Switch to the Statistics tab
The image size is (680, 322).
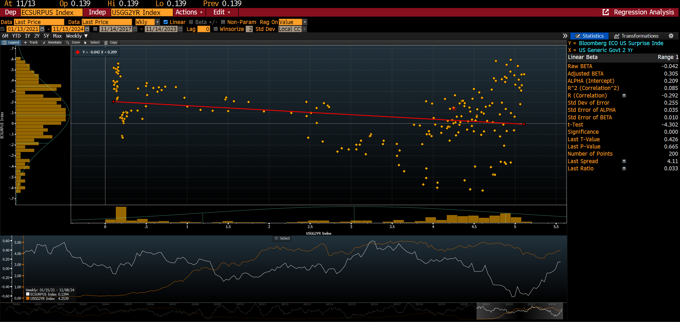(589, 36)
